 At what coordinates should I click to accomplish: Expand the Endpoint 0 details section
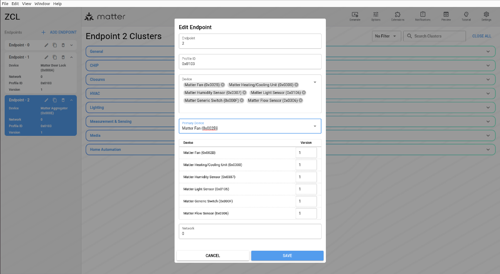pyautogui.click(x=71, y=45)
